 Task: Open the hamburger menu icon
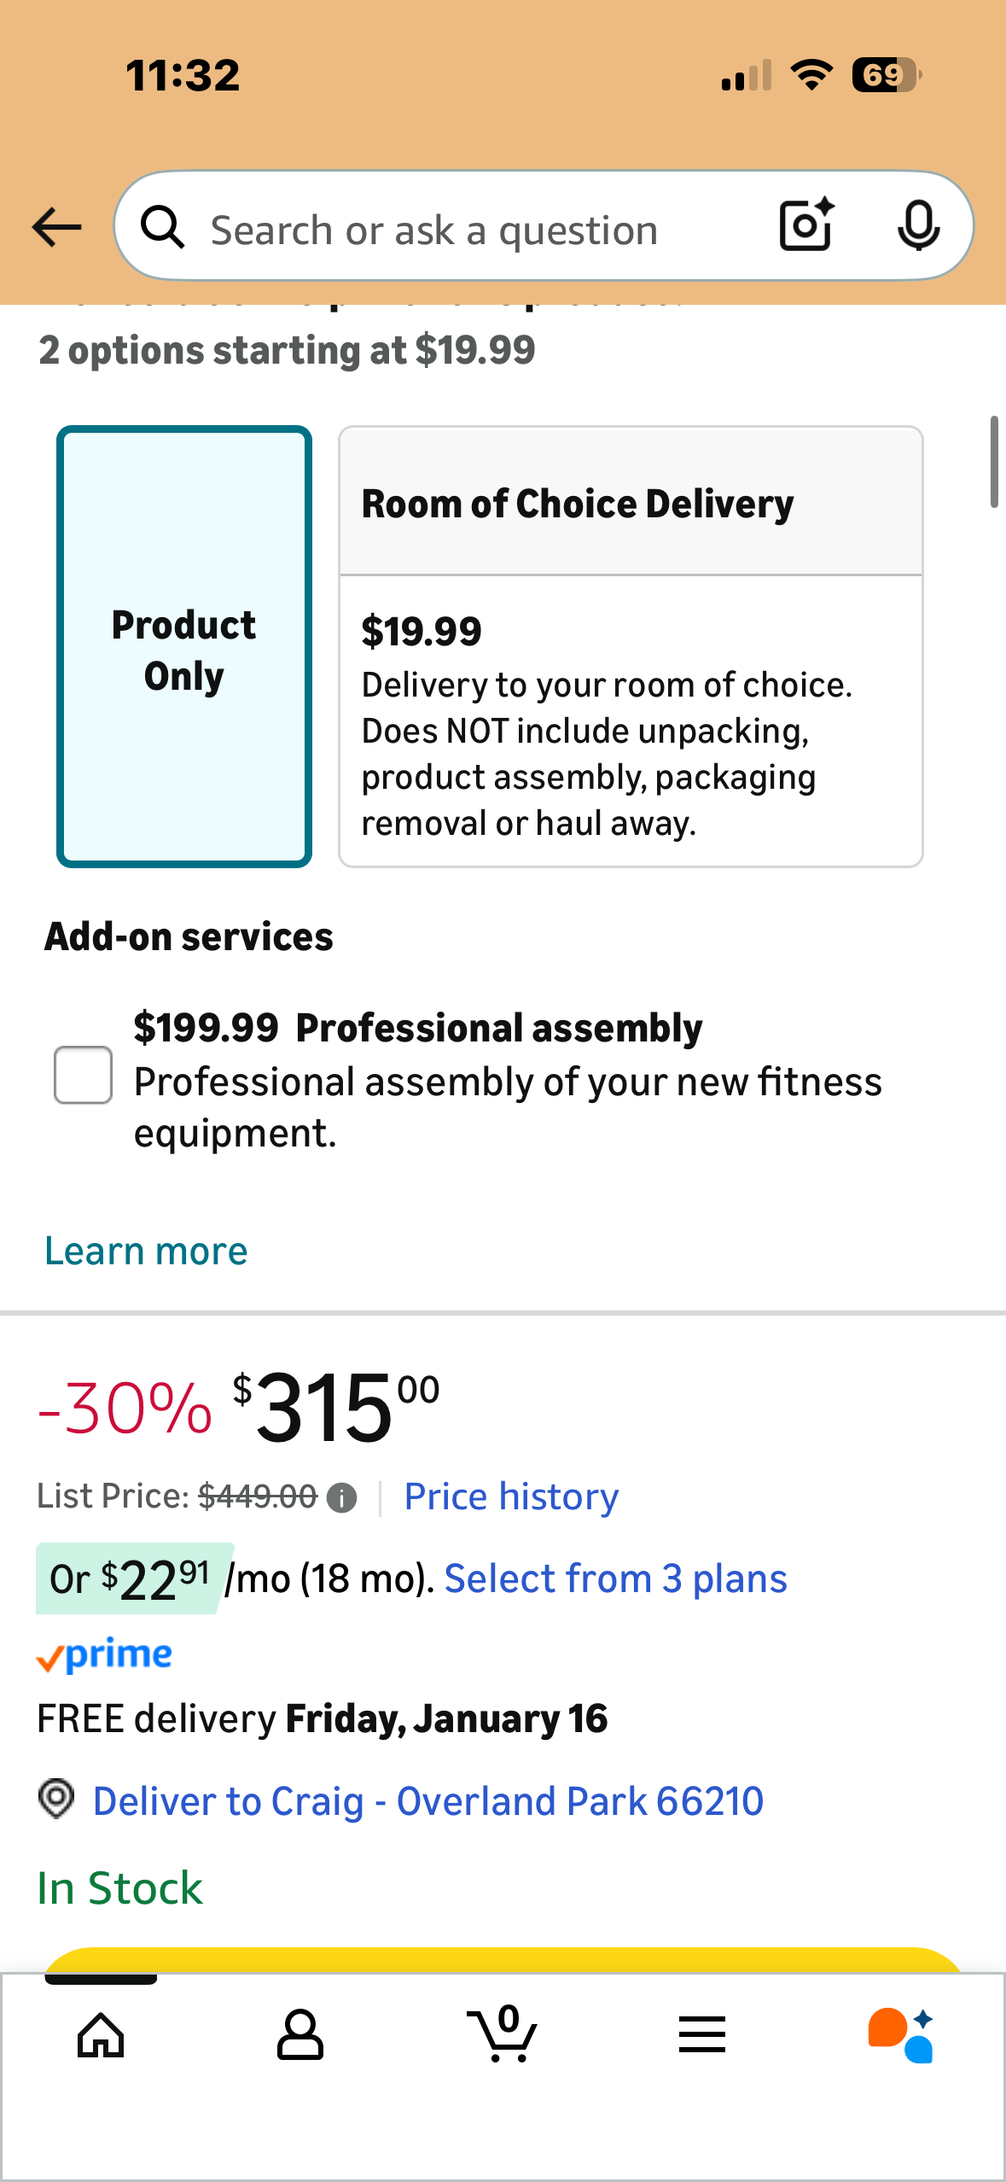(701, 2035)
